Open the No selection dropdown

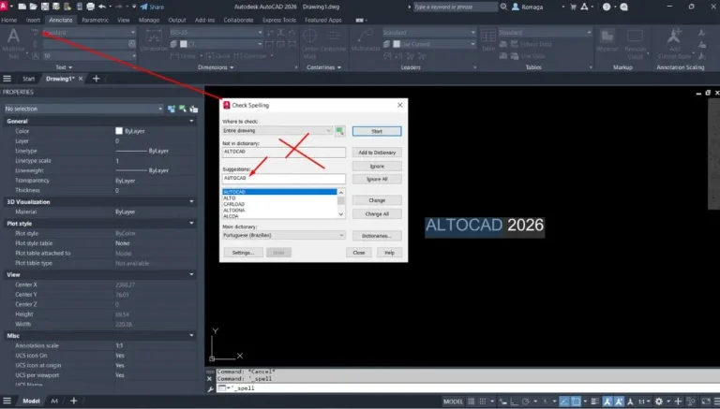(x=83, y=109)
